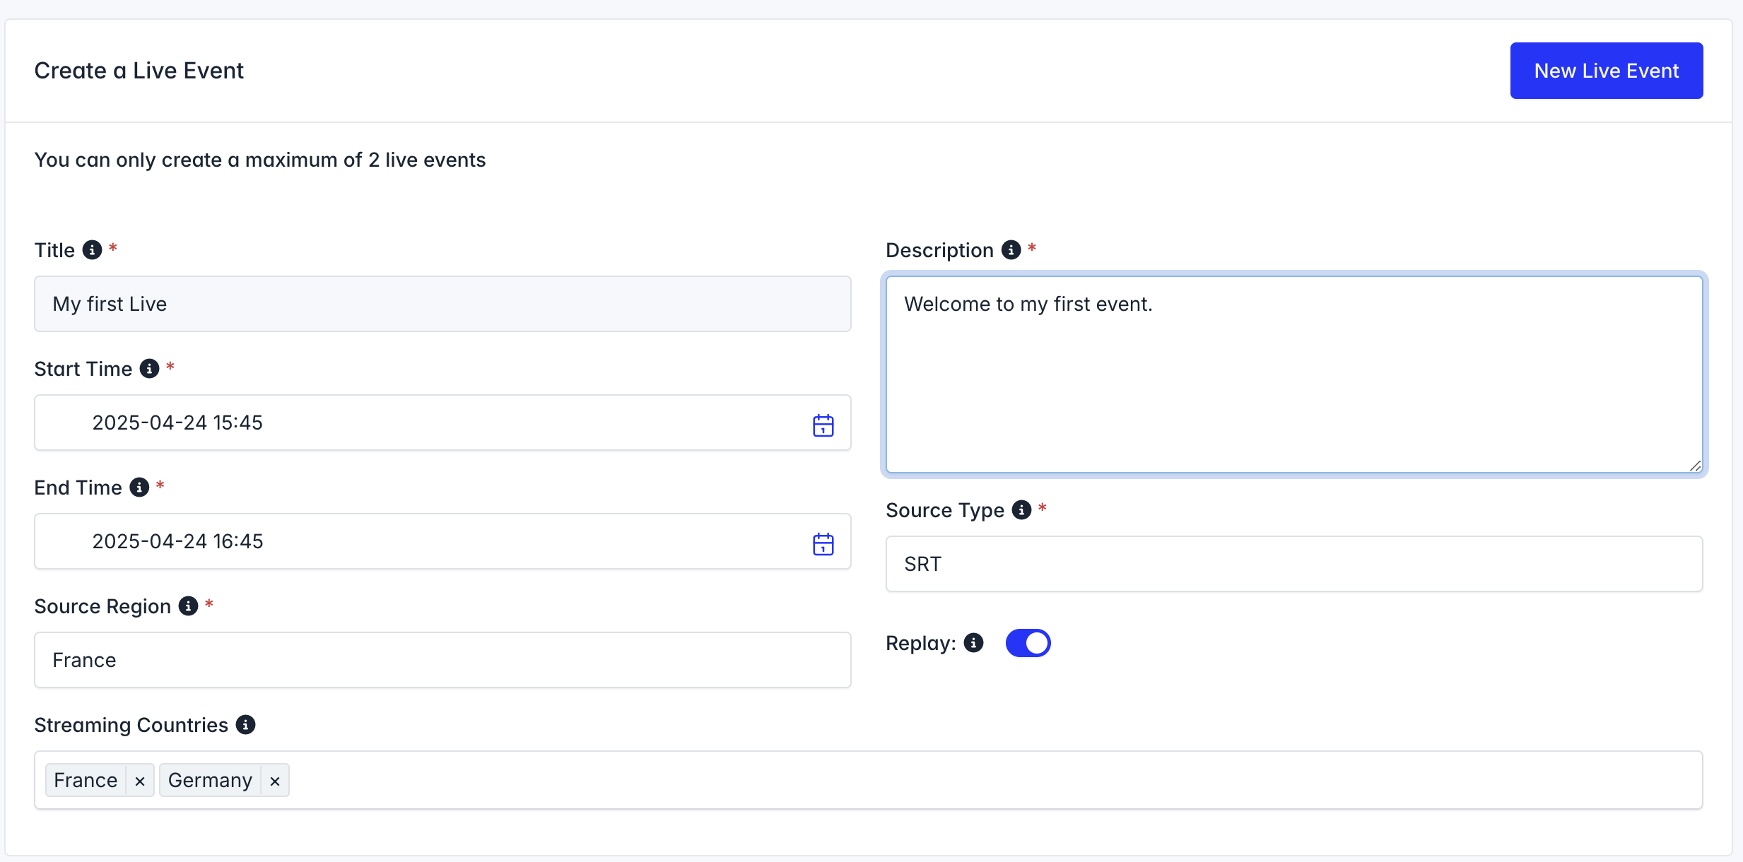Click the Title info icon
1743x862 pixels.
pyautogui.click(x=92, y=250)
